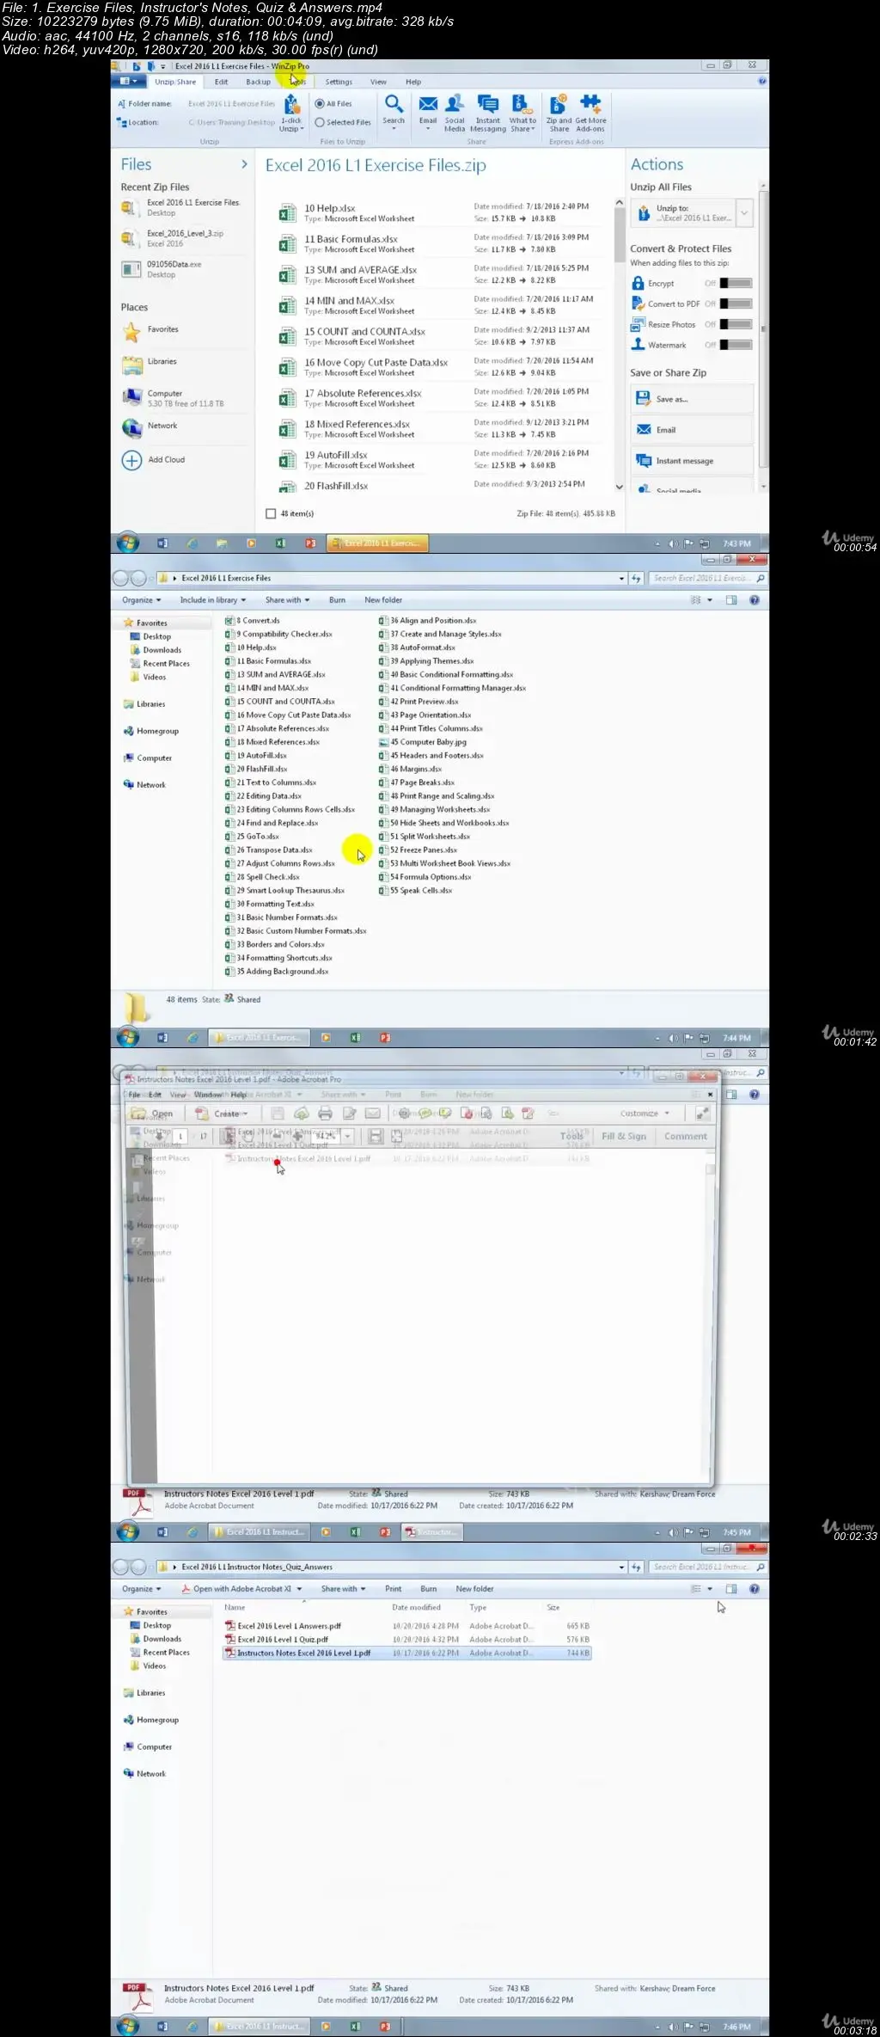The height and width of the screenshot is (2037, 880).
Task: Click the preview pane icon in the Exercise Files Explorer
Action: pos(731,600)
